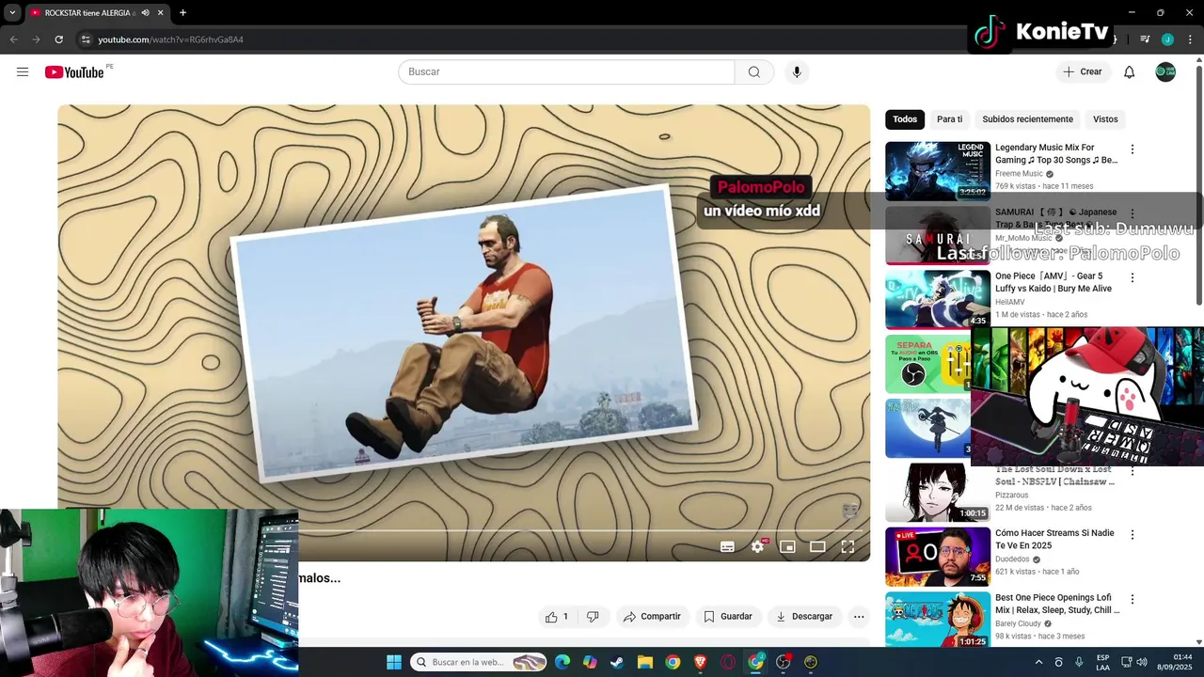Select the Vistos filter chip
Viewport: 1204px width, 677px height.
tap(1105, 119)
